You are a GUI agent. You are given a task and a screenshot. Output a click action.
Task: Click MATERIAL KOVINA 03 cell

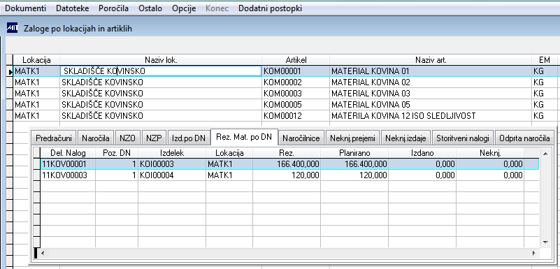[x=431, y=94]
